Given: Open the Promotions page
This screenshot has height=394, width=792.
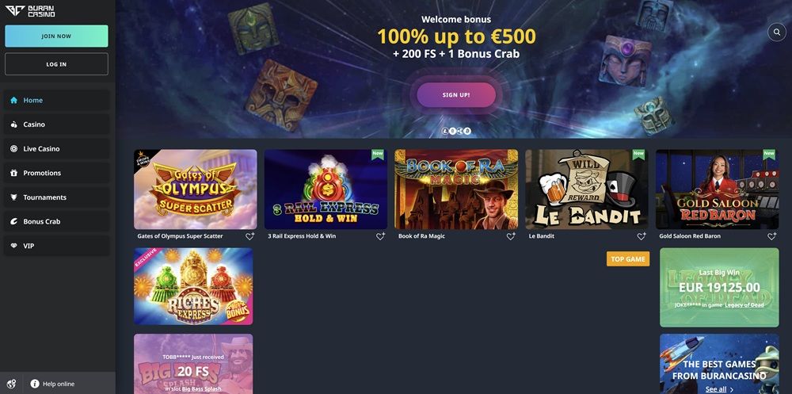Looking at the screenshot, I should 56,173.
